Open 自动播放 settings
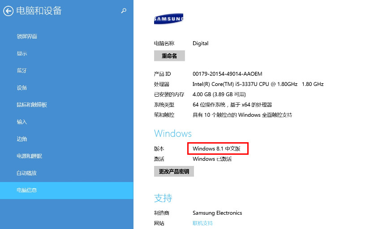 click(26, 173)
